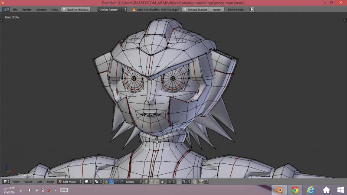The image size is (347, 195).
Task: Open the Edit Mode dropdown
Action: [x=69, y=182]
